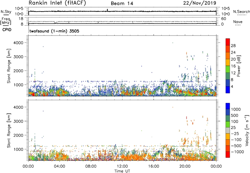The image size is (250, 173).
Task: Click the "16:00" time tick label
Action: click(x=153, y=166)
